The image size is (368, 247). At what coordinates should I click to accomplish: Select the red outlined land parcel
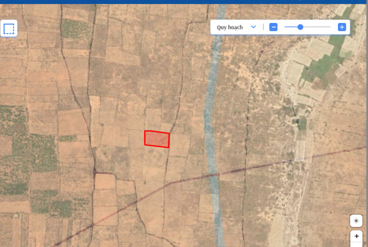click(157, 139)
